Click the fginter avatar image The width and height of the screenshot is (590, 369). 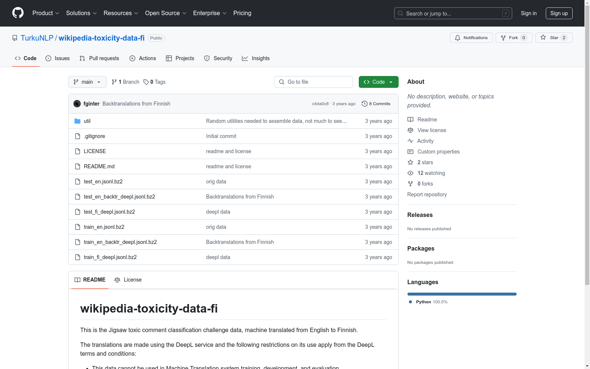[77, 104]
